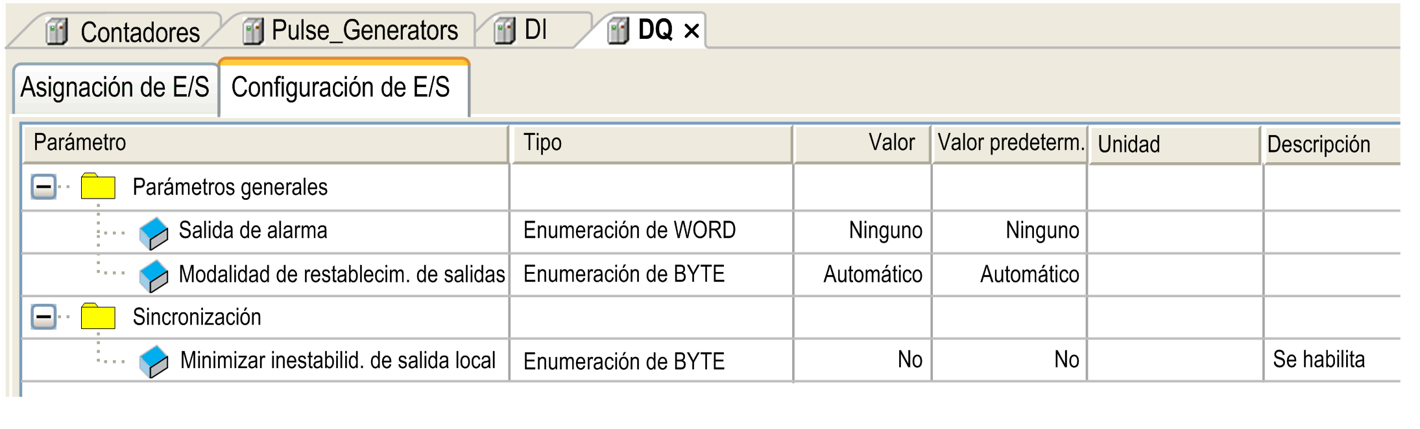This screenshot has height=429, width=1420.
Task: Select the Salida de alarma parameter icon
Action: [x=154, y=233]
